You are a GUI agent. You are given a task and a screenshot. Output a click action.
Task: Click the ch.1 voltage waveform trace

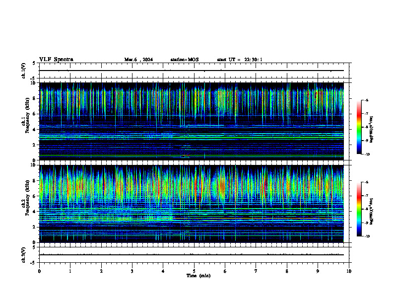[x=192, y=71]
